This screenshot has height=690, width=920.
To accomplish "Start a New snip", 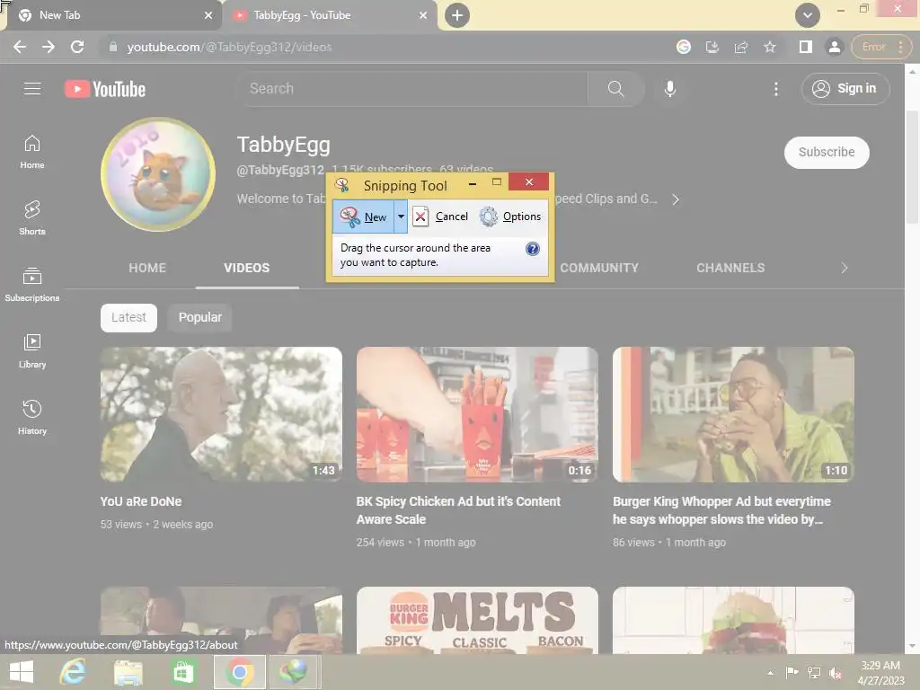I will [x=363, y=217].
